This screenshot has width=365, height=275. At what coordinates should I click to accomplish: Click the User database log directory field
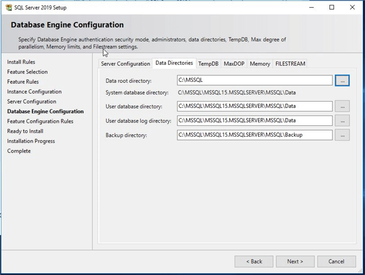(255, 121)
